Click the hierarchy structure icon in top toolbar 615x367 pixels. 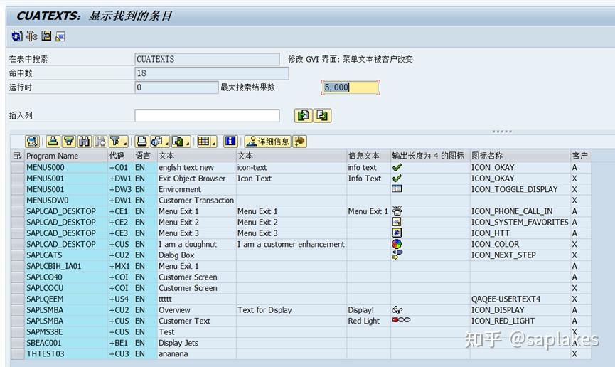(x=31, y=36)
